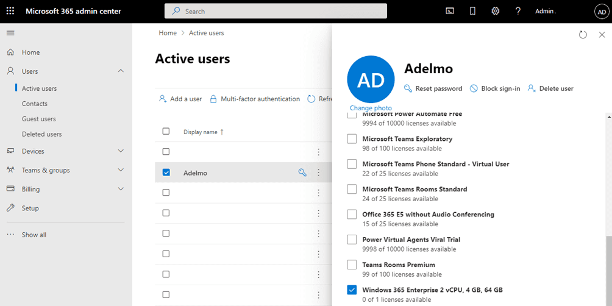Expand the Devices section chevron
The width and height of the screenshot is (612, 306).
pos(121,151)
